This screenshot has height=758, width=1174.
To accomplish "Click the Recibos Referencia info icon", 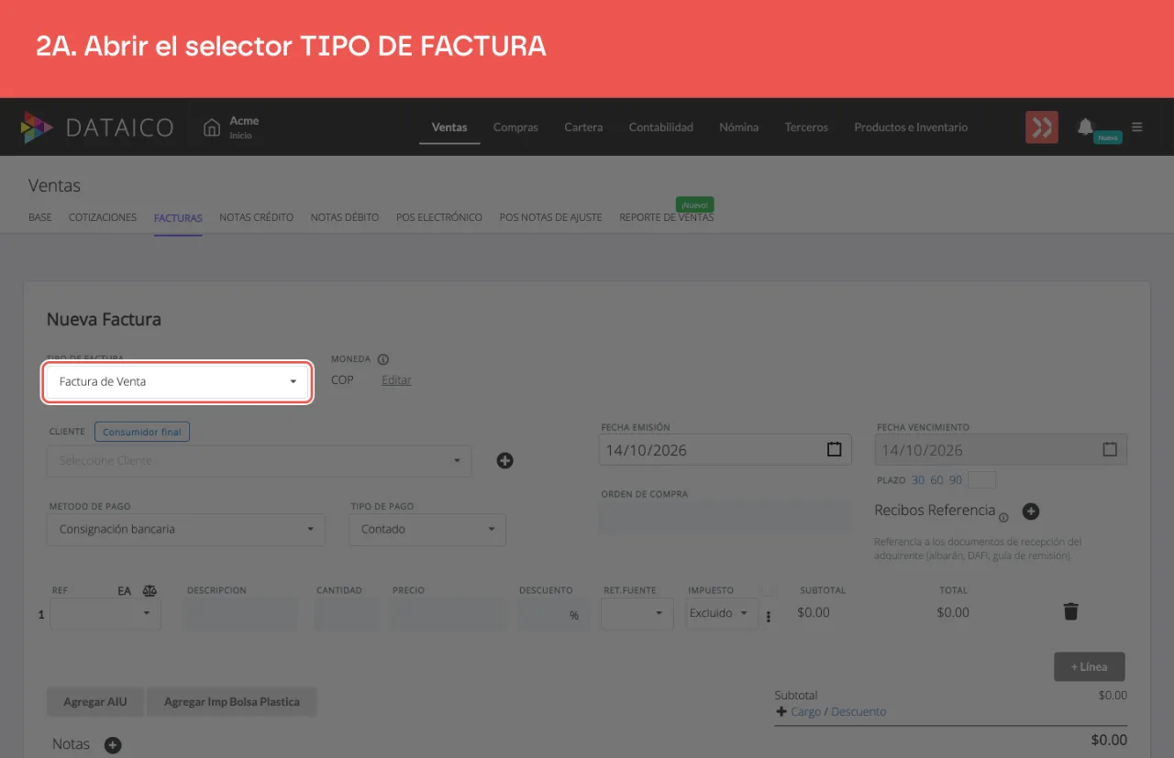I will pos(1003,518).
